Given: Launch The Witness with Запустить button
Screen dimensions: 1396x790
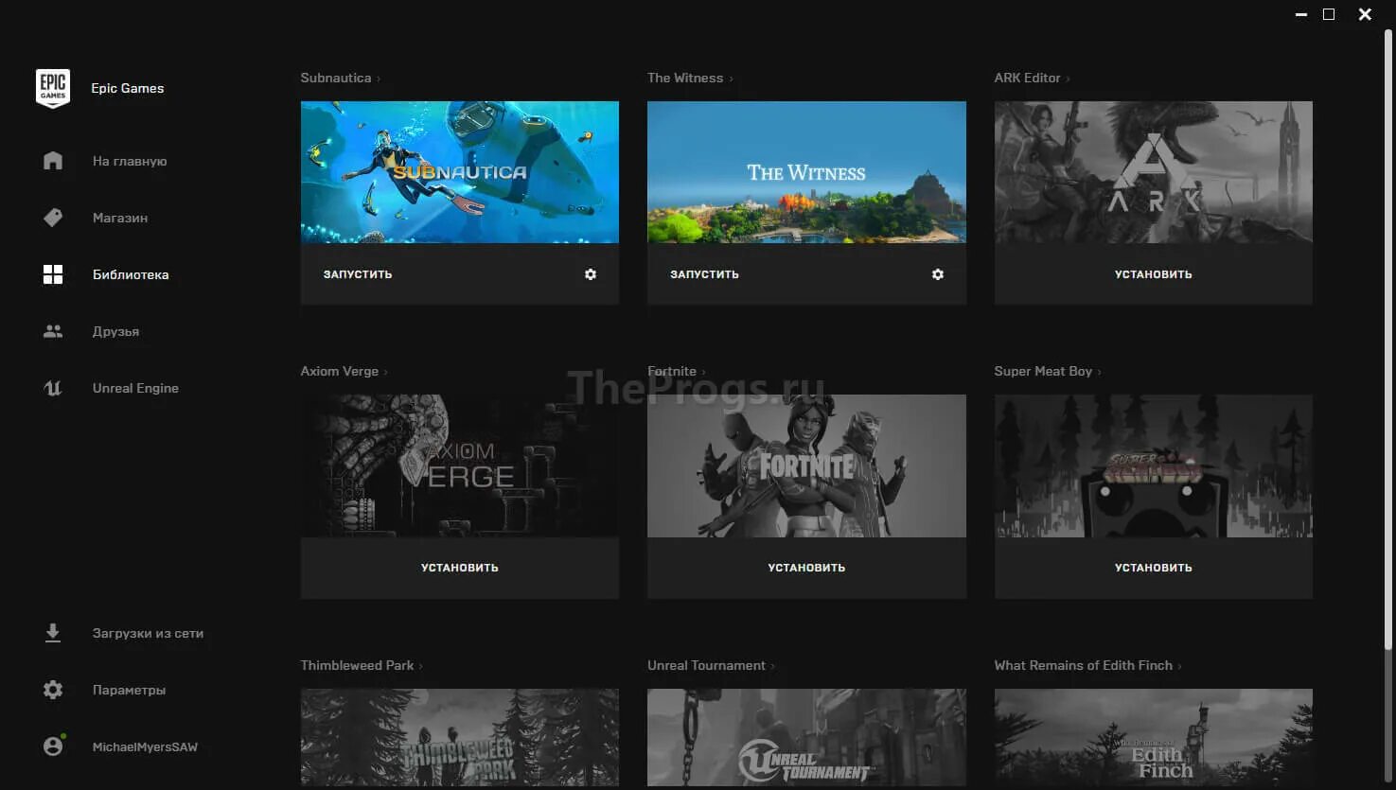Looking at the screenshot, I should (704, 274).
